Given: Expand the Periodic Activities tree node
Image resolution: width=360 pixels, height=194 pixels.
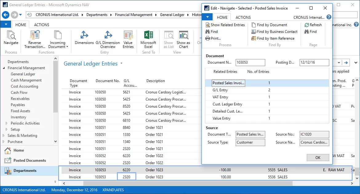Looking at the screenshot, I should 7,123.
